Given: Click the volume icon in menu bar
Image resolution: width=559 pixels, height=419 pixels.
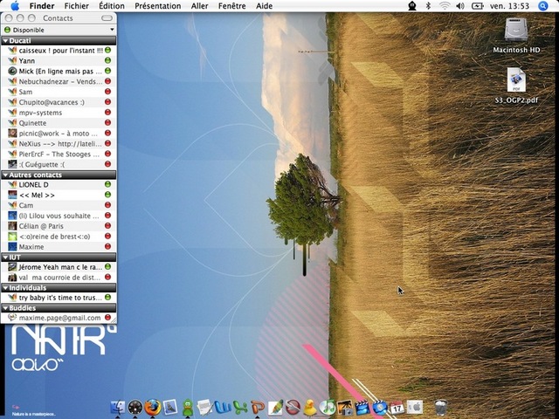Looking at the screenshot, I should [x=460, y=6].
